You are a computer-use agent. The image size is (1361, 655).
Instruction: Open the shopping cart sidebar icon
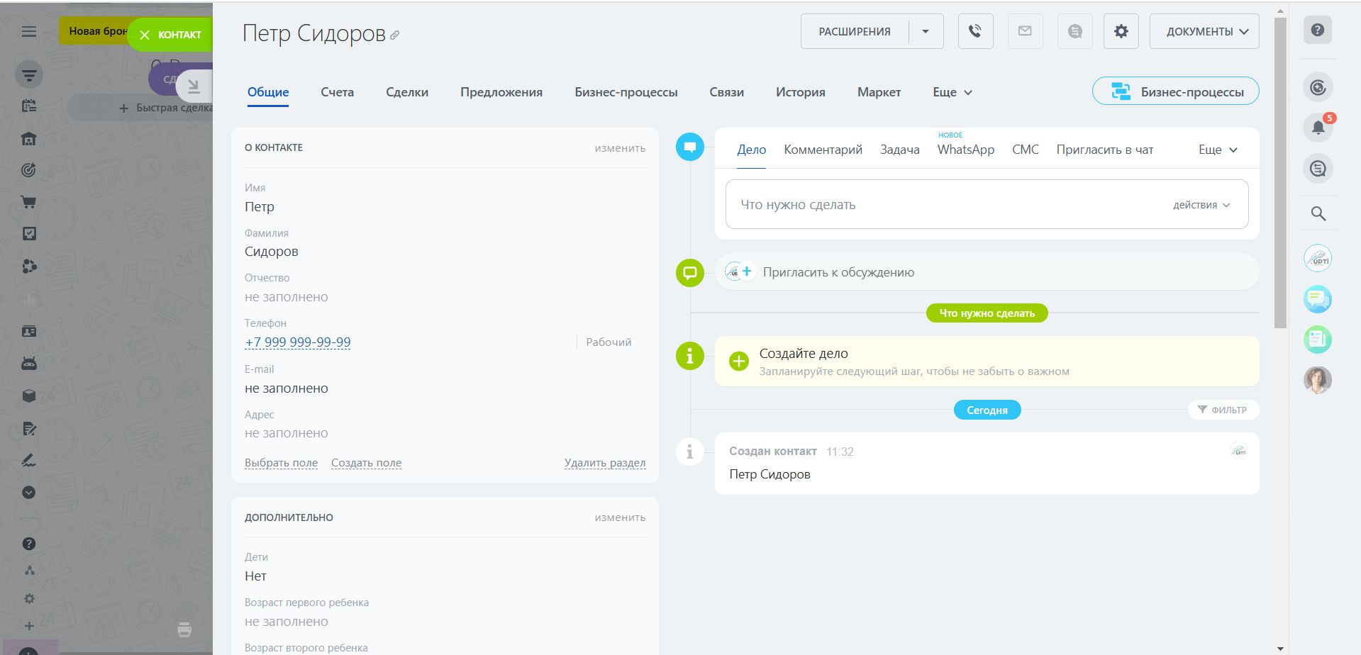coord(29,202)
